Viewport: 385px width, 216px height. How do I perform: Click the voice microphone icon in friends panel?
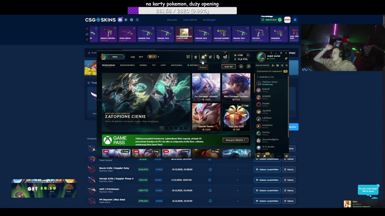[x=271, y=156]
